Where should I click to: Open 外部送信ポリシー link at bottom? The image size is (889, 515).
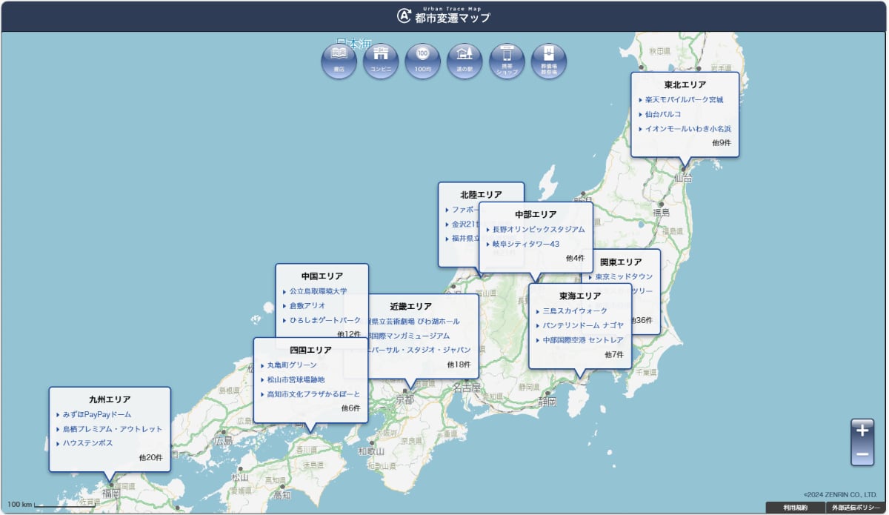[855, 508]
